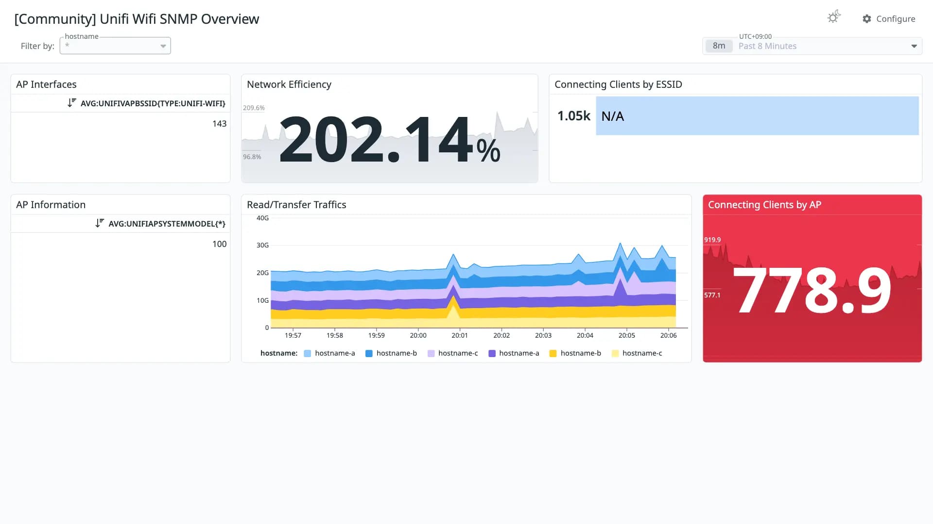Click the dashboard title Unifi Wifi SNMP Overview
This screenshot has height=524, width=933.
pos(137,19)
